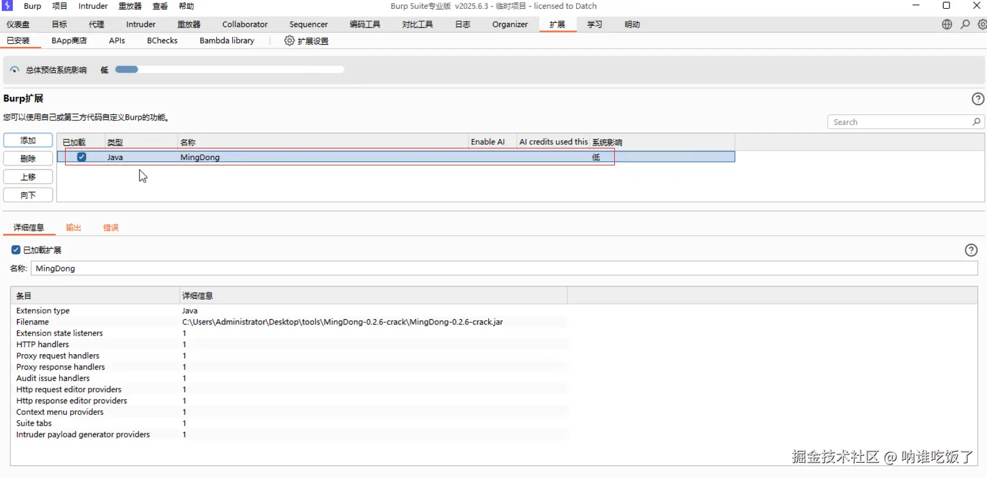Open the 错误 tab
This screenshot has width=987, height=478.
(x=111, y=228)
